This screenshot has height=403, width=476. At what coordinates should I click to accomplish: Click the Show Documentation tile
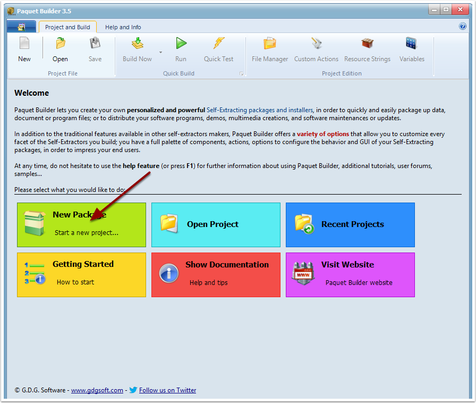[216, 275]
